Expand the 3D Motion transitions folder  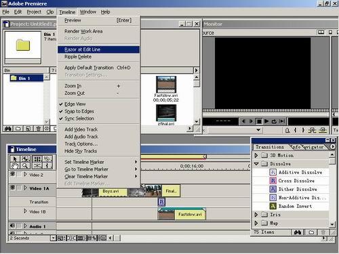[256, 155]
